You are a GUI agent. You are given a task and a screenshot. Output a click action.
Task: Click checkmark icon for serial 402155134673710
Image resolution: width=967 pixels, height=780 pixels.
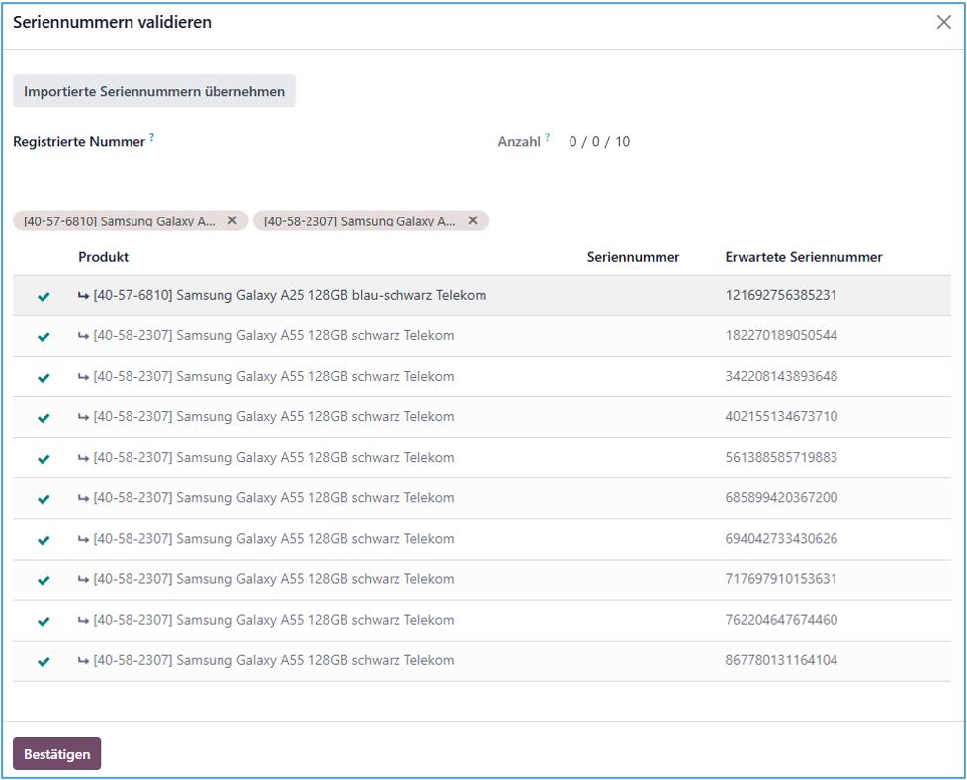point(43,417)
